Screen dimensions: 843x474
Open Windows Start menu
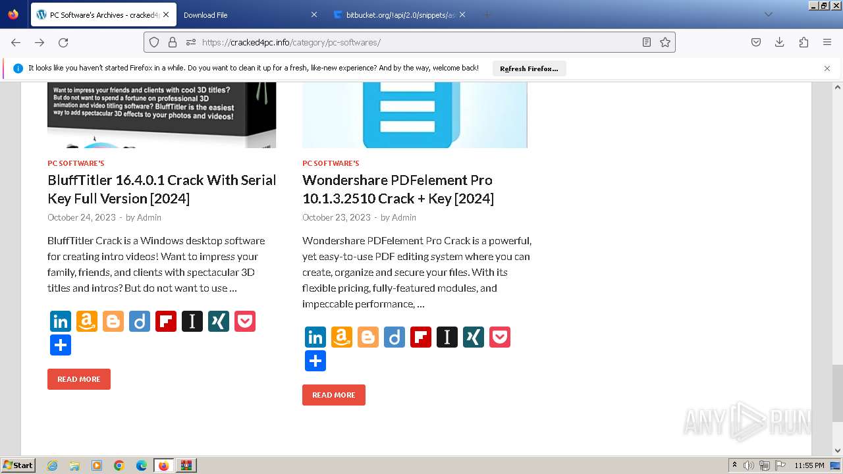tap(18, 465)
